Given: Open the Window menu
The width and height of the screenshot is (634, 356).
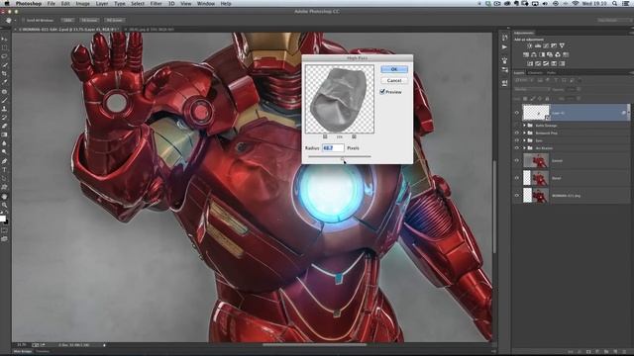Looking at the screenshot, I should pos(206,4).
